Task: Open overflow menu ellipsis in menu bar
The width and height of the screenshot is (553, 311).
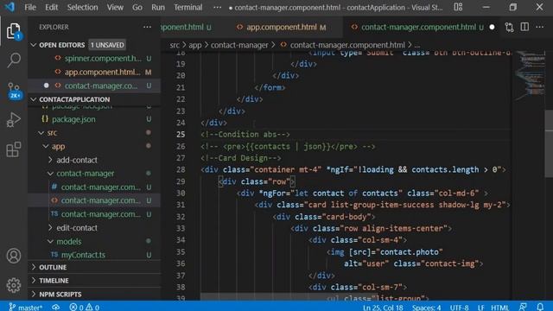Action: coord(217,7)
